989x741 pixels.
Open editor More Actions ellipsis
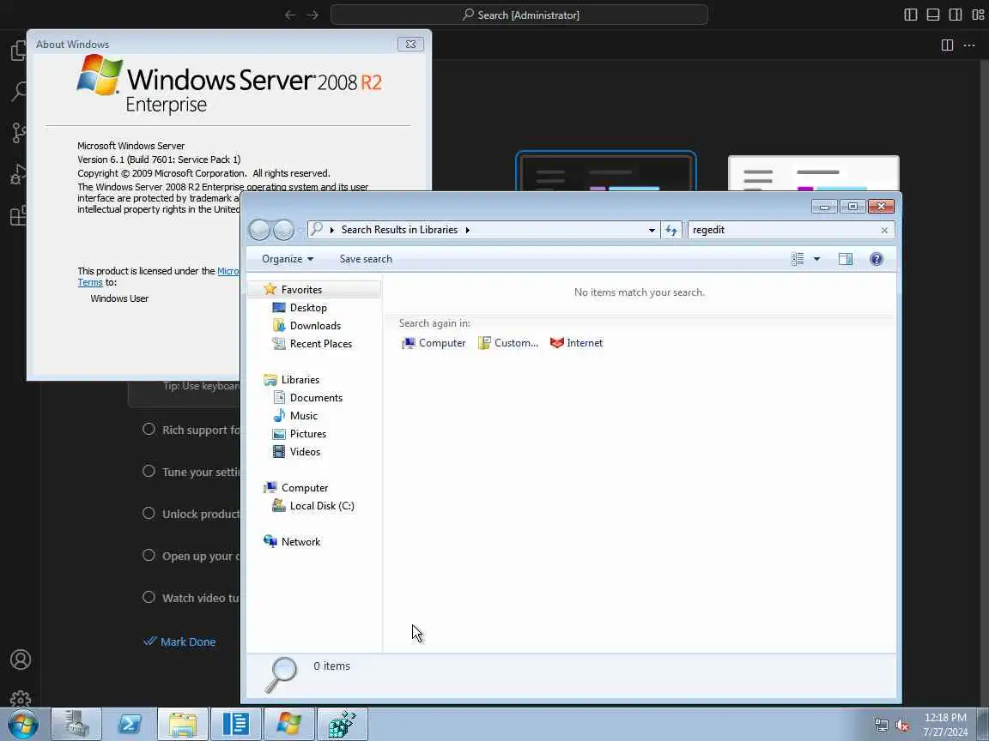(x=969, y=45)
